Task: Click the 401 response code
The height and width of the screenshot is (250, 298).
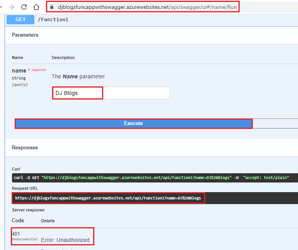Action: click(x=16, y=234)
